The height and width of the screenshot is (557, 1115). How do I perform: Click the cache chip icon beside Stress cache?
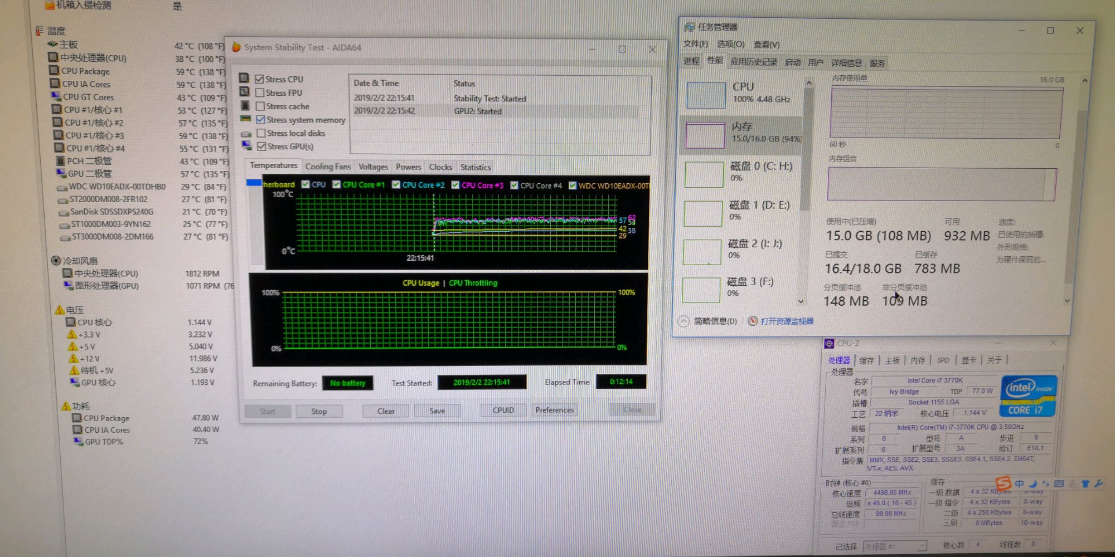(245, 105)
